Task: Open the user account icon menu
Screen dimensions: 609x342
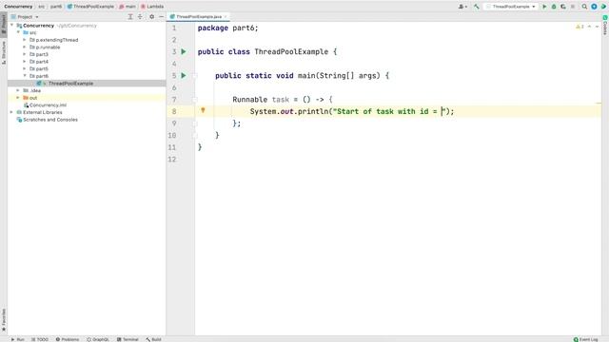Action: (462, 7)
